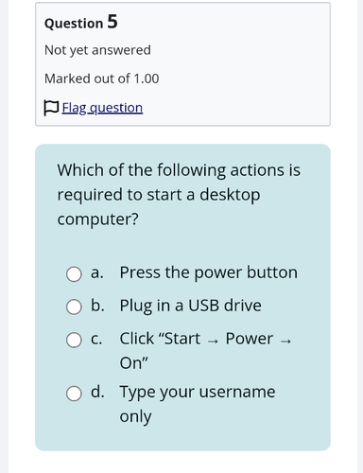363x473 pixels.
Task: Select radio button for option b
Action: click(x=74, y=307)
